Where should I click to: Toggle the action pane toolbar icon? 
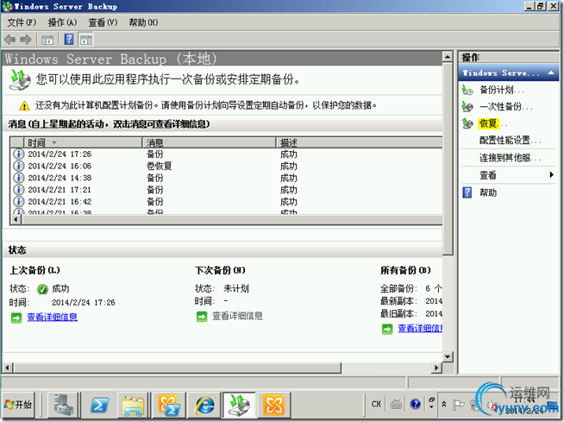tap(86, 39)
